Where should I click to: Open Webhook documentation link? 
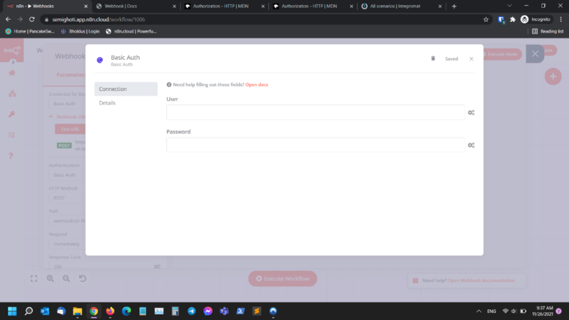point(482,280)
